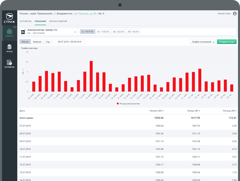Select the t1 tariff reading 1193.68
240x181 pixels.
(x=103, y=32)
